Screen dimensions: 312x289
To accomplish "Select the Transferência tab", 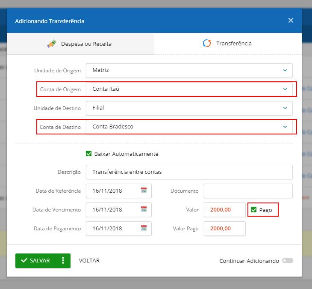I will click(x=228, y=43).
